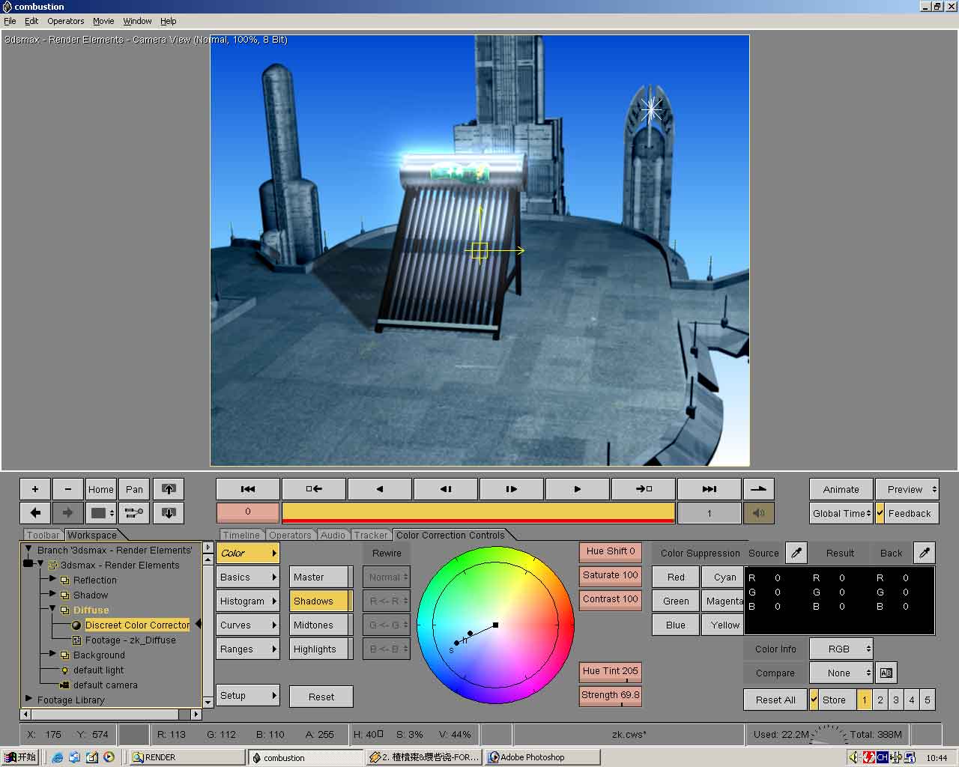Toggle the audio speaker icon
The image size is (959, 767).
pyautogui.click(x=758, y=513)
